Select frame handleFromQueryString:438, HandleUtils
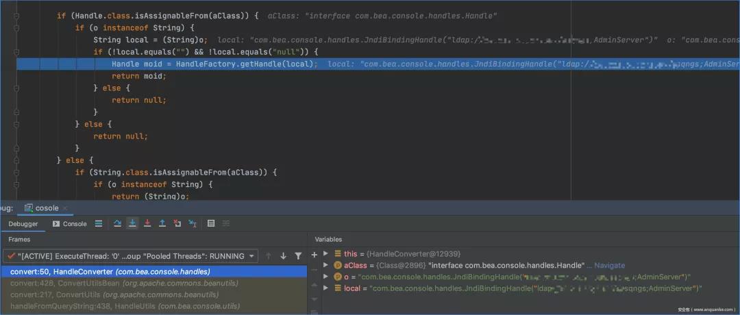This screenshot has height=315, width=740. 154,307
